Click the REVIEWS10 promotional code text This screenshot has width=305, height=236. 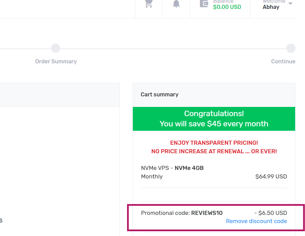pos(207,213)
